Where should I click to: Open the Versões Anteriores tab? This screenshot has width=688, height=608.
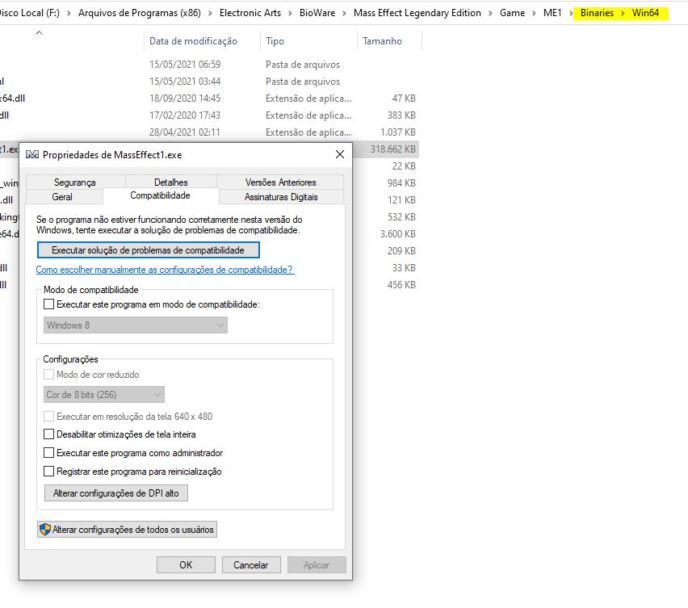pos(280,182)
